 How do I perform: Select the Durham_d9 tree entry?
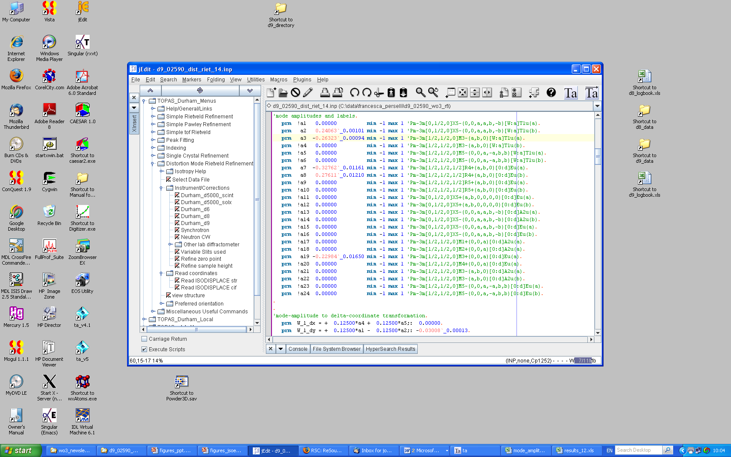195,223
